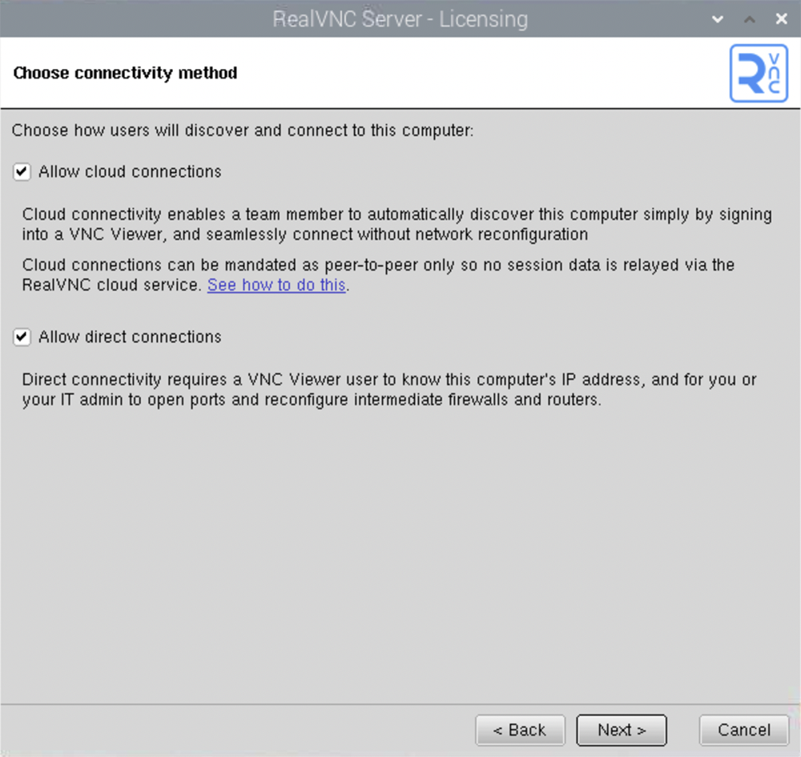Open the 'See how to do this' link

click(276, 285)
